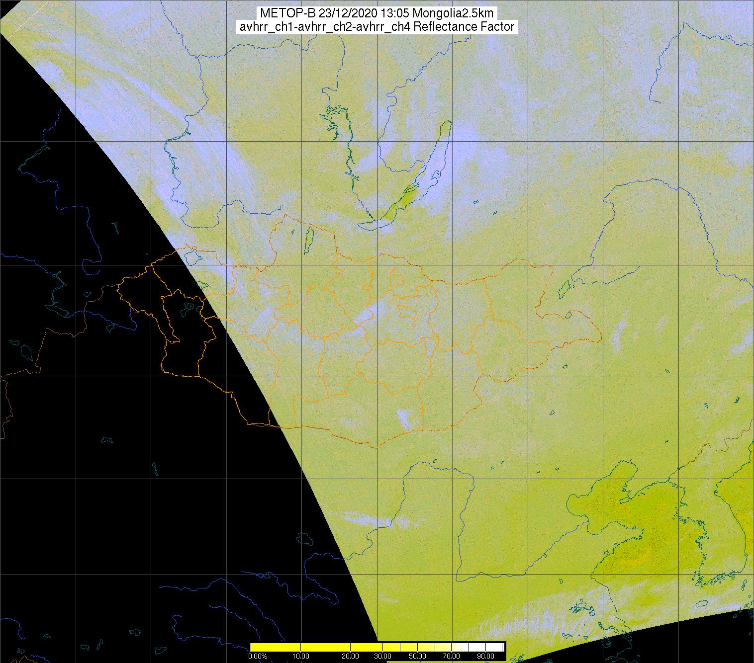Click the avhrr_ch1-avhrr_ch2-avhrr_ch4 Reflectance Factor caption

tap(377, 27)
